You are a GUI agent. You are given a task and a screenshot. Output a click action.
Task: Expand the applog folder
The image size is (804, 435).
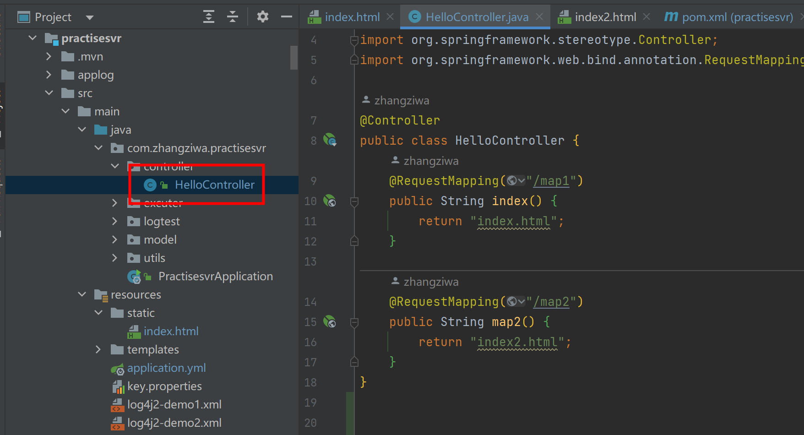[49, 75]
